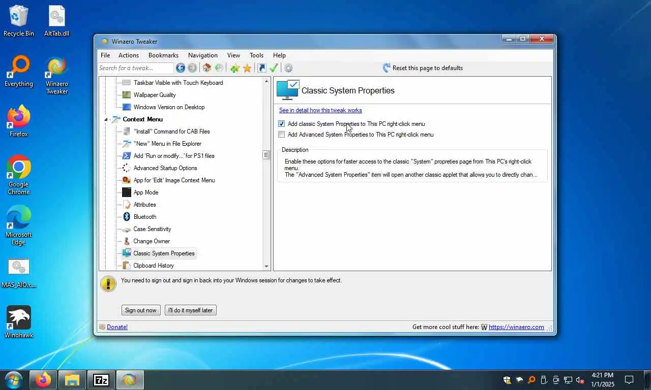Open the File menu
651x390 pixels.
[105, 55]
